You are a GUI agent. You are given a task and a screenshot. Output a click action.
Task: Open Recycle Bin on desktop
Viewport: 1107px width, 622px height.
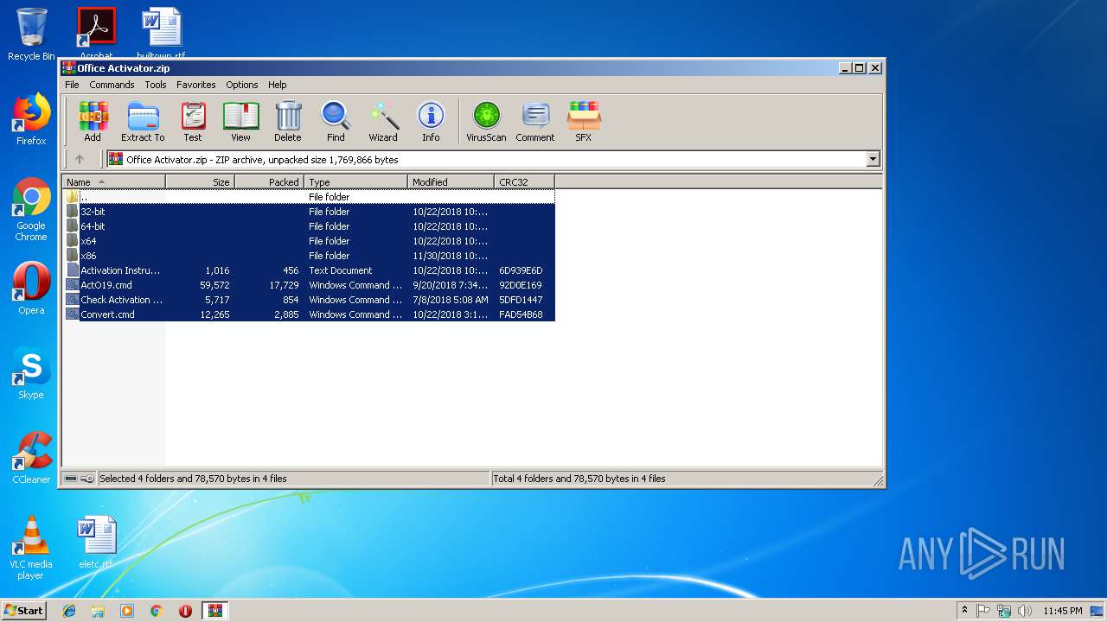(x=31, y=35)
